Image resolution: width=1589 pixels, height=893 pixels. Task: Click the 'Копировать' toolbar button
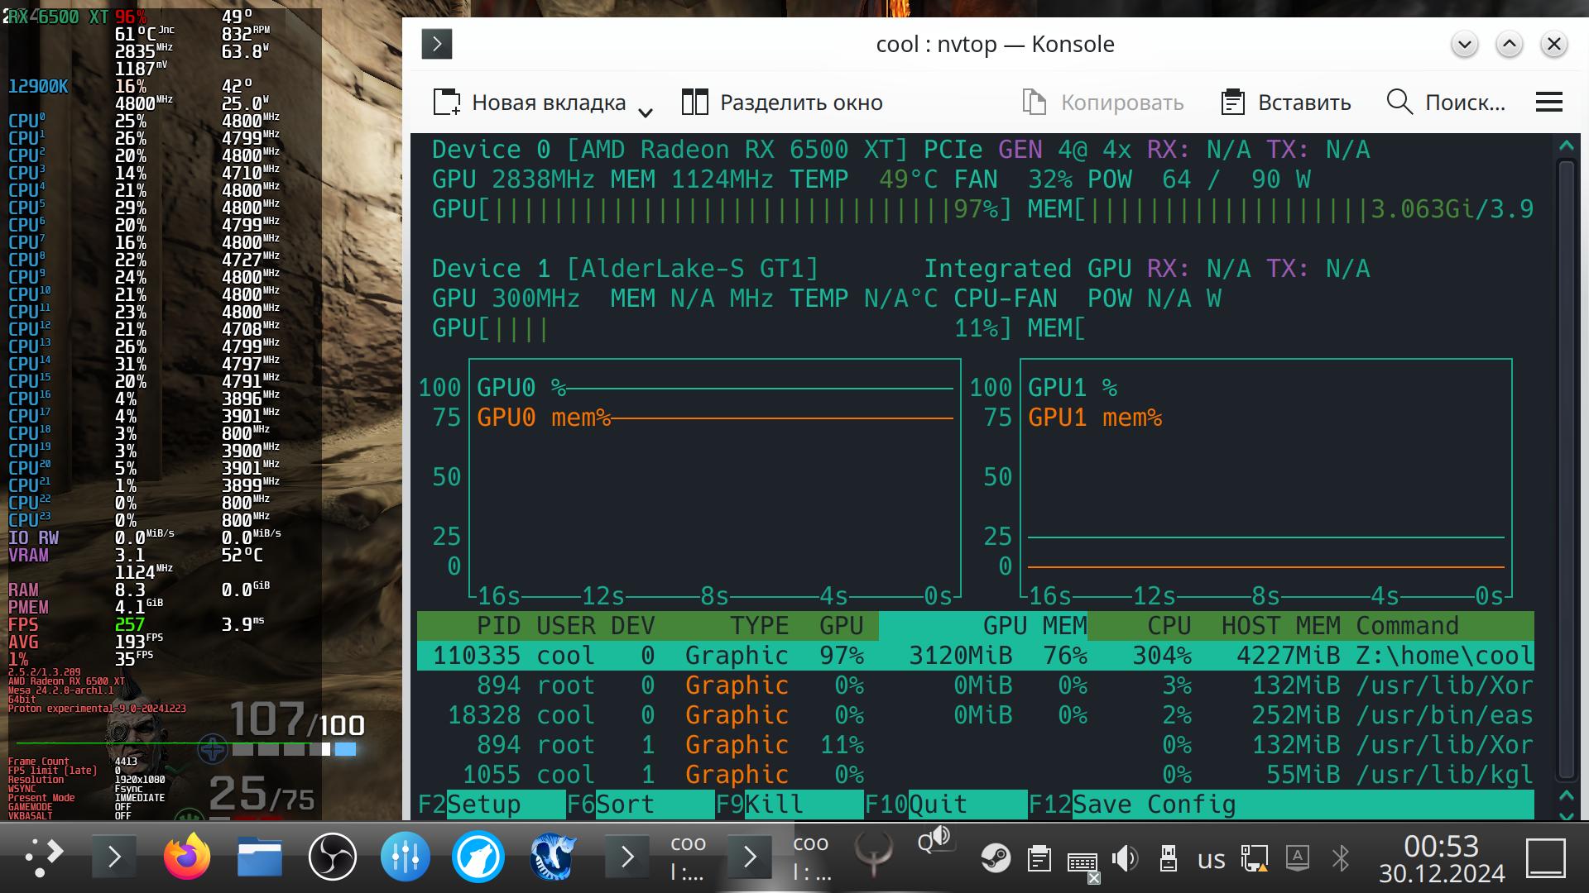[x=1102, y=103]
